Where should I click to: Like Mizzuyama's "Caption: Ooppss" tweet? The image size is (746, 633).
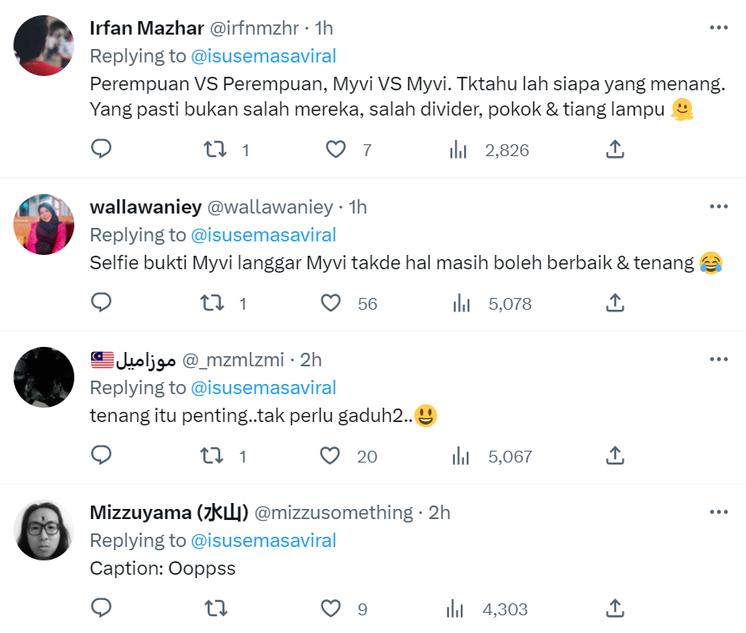tap(330, 609)
